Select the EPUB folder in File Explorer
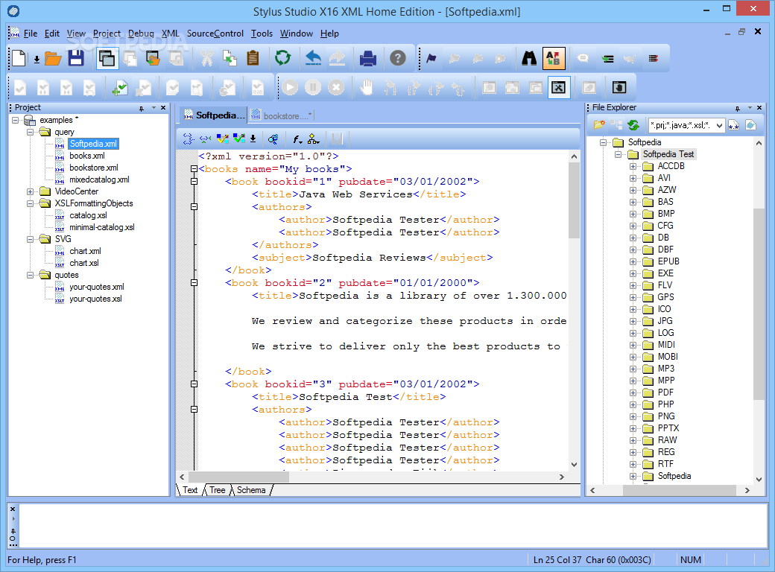Viewport: 775px width, 572px height. point(668,261)
